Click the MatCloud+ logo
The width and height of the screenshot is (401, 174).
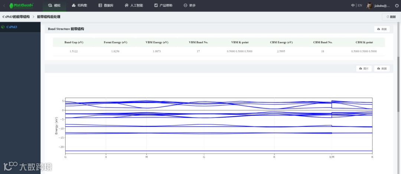22,5
